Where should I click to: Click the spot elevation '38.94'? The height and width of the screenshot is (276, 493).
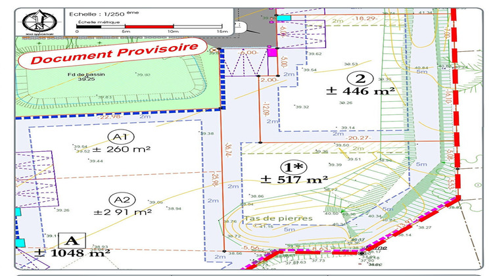(x=174, y=208)
